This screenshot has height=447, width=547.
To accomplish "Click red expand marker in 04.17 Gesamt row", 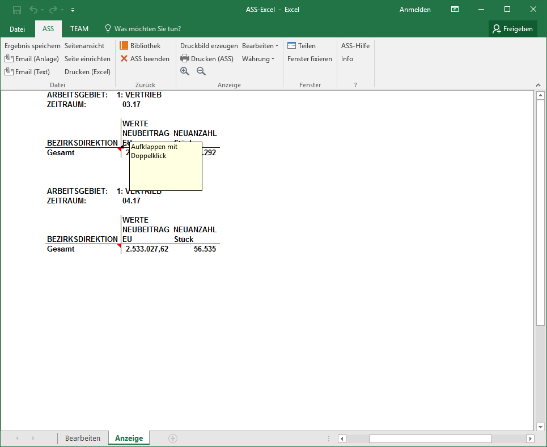I will point(119,246).
